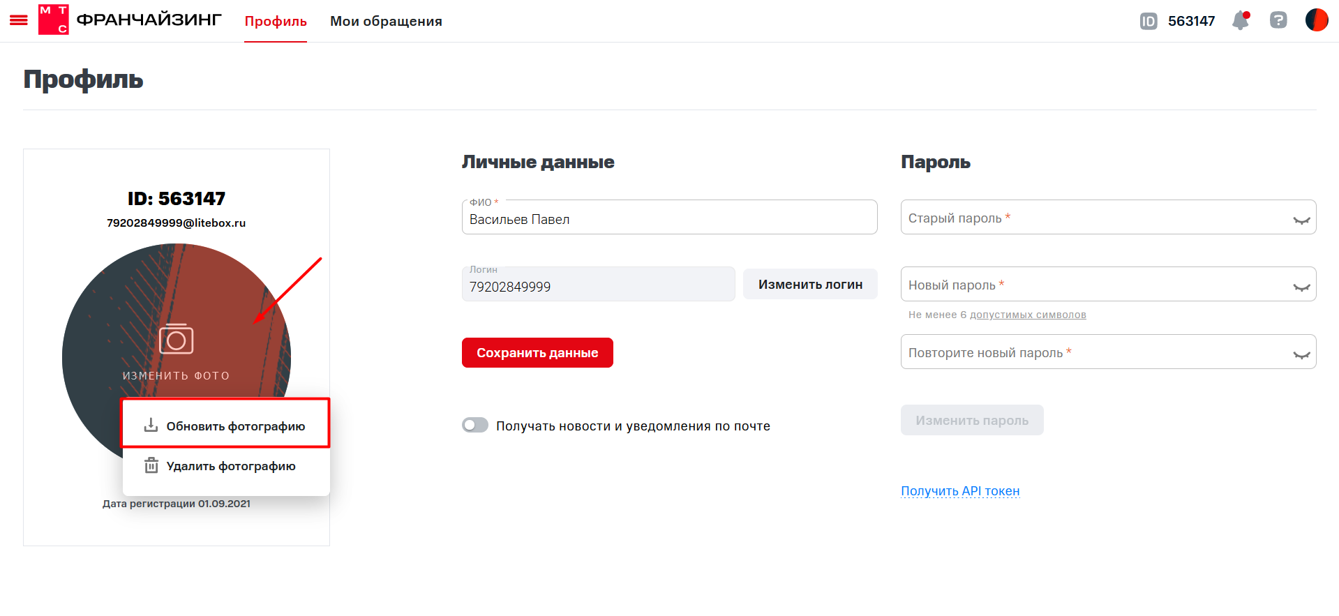Focus the Старый пароль field
The image size is (1339, 616).
click(1108, 217)
